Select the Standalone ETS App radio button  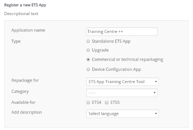coord(88,41)
